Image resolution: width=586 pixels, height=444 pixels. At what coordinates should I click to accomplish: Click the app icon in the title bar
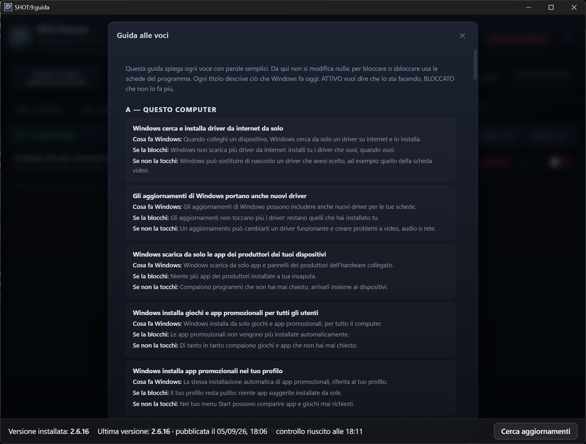coord(8,7)
